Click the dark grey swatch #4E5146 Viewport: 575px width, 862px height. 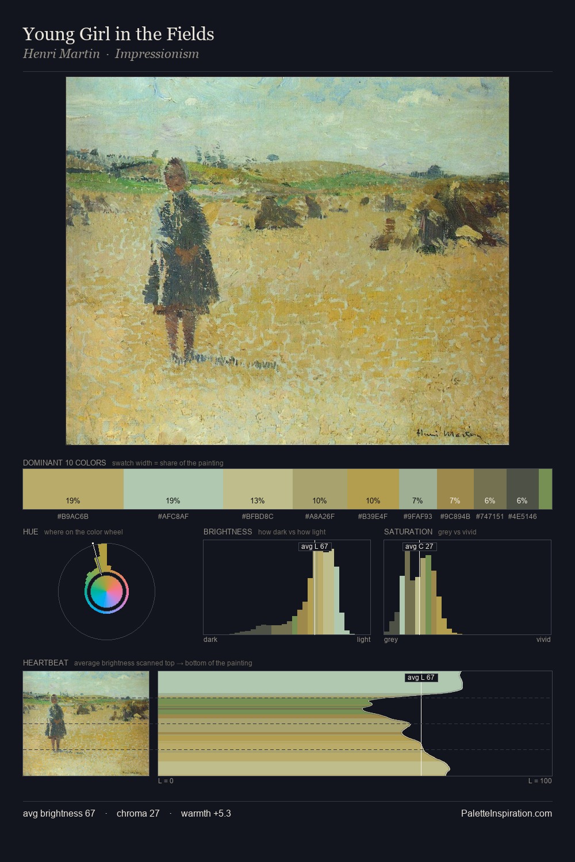pyautogui.click(x=523, y=489)
